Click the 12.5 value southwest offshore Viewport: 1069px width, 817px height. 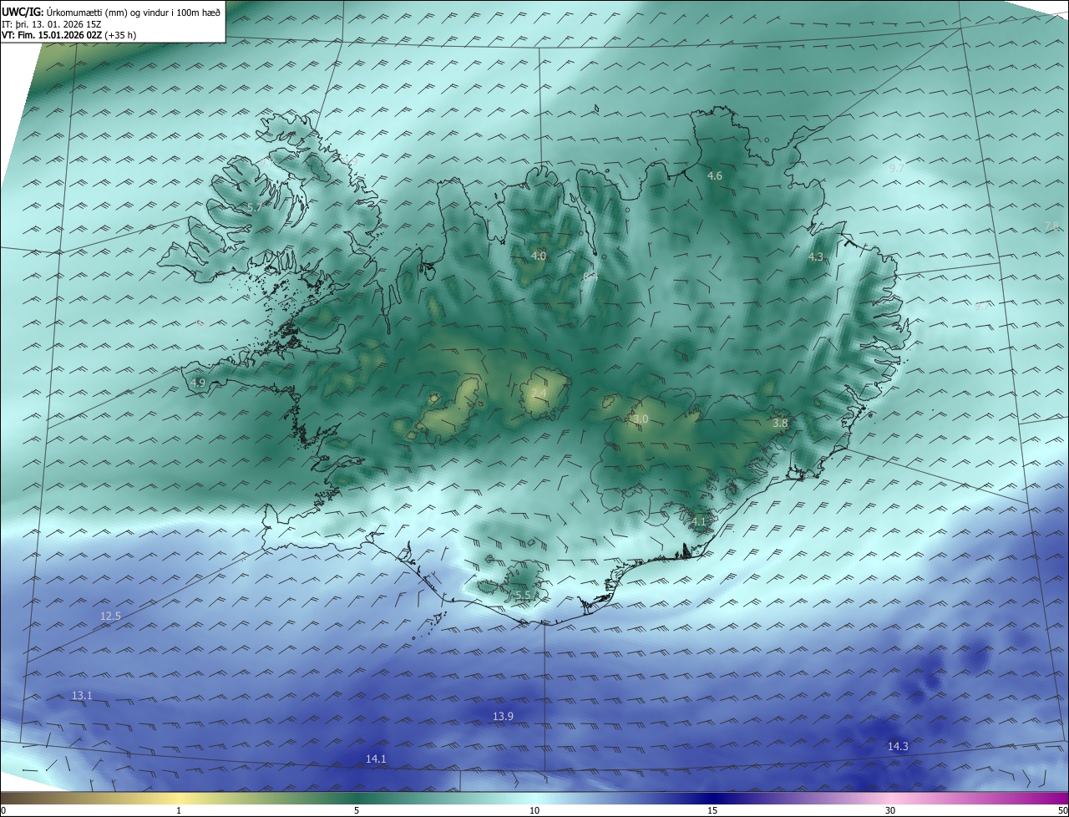[110, 616]
